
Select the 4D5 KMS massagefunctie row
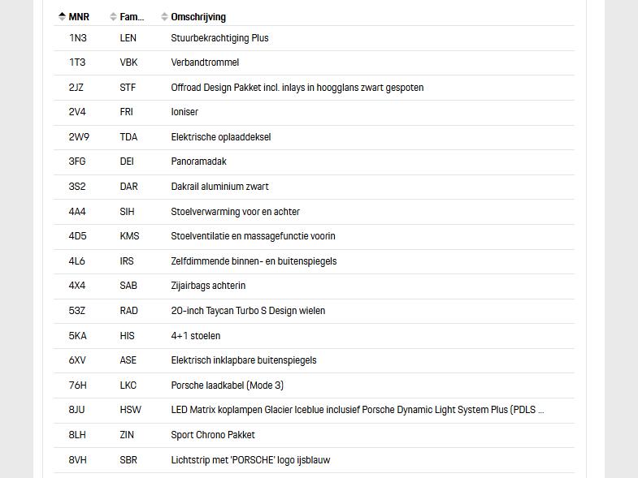(314, 236)
